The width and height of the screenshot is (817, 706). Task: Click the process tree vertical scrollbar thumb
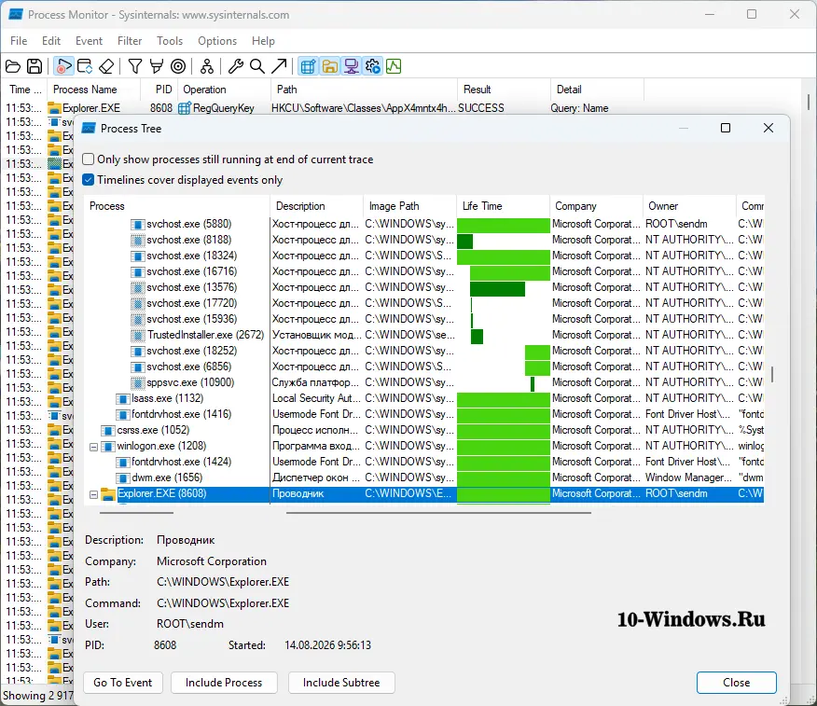point(771,374)
